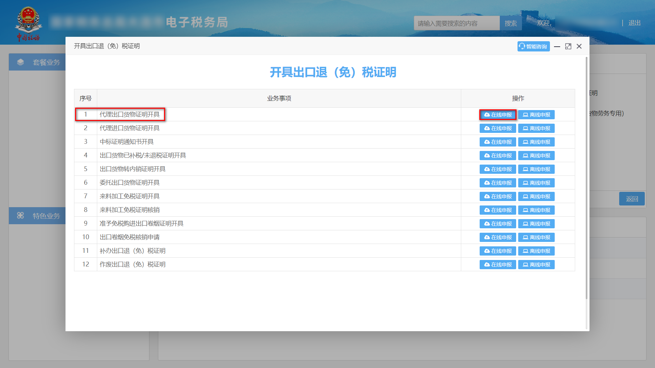655x368 pixels.
Task: Click the layered-stack icon beside 套餐业务
Action: [21, 62]
